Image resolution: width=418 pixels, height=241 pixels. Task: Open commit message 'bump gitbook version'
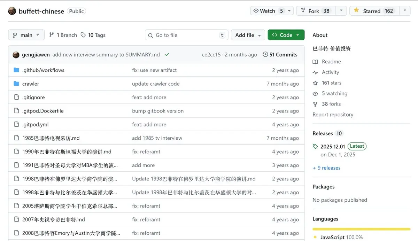point(158,111)
